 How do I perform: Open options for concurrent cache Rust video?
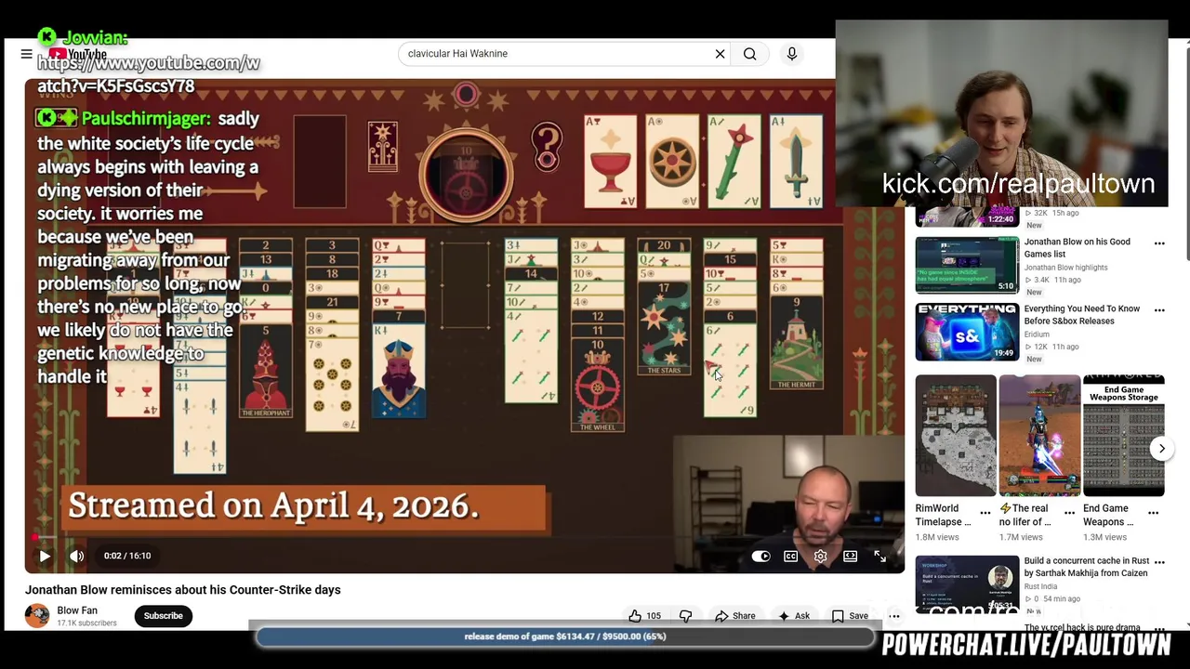tap(1159, 561)
